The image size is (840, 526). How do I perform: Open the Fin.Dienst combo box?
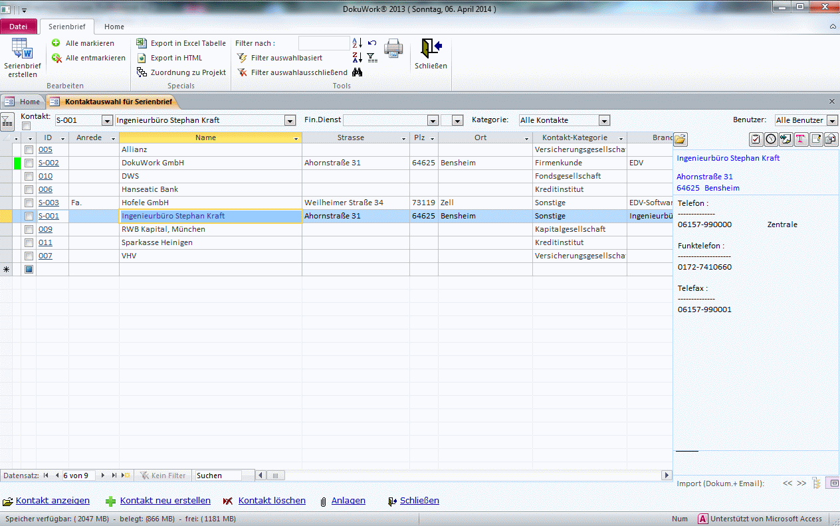coord(433,121)
